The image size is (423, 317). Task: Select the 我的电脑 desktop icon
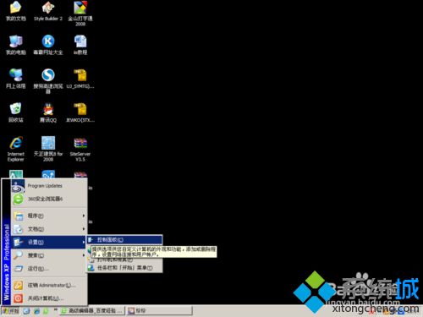16,45
